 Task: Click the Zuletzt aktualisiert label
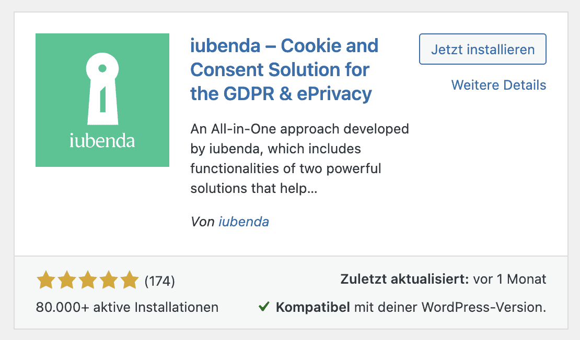click(404, 279)
